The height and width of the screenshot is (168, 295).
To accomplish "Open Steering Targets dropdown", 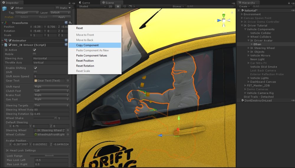I will pyautogui.click(x=51, y=105).
